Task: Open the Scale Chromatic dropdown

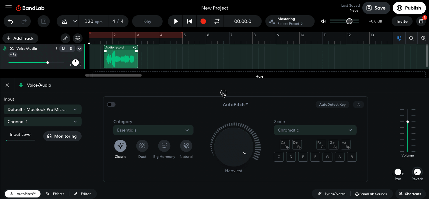Action: [315, 130]
